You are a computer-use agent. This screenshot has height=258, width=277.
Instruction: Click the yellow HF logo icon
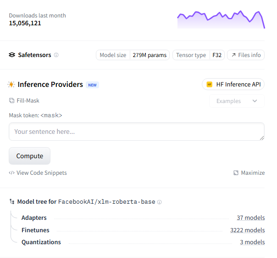(x=209, y=85)
